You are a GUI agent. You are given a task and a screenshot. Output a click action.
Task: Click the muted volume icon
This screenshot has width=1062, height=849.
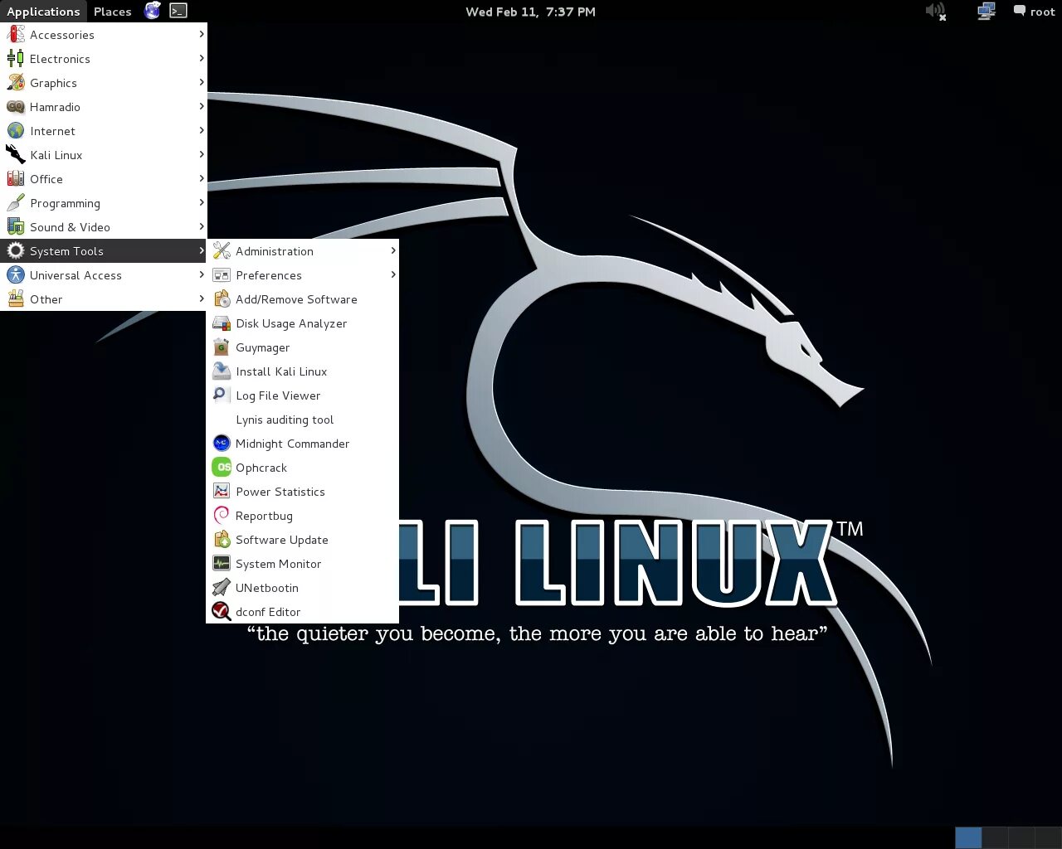[x=936, y=12]
